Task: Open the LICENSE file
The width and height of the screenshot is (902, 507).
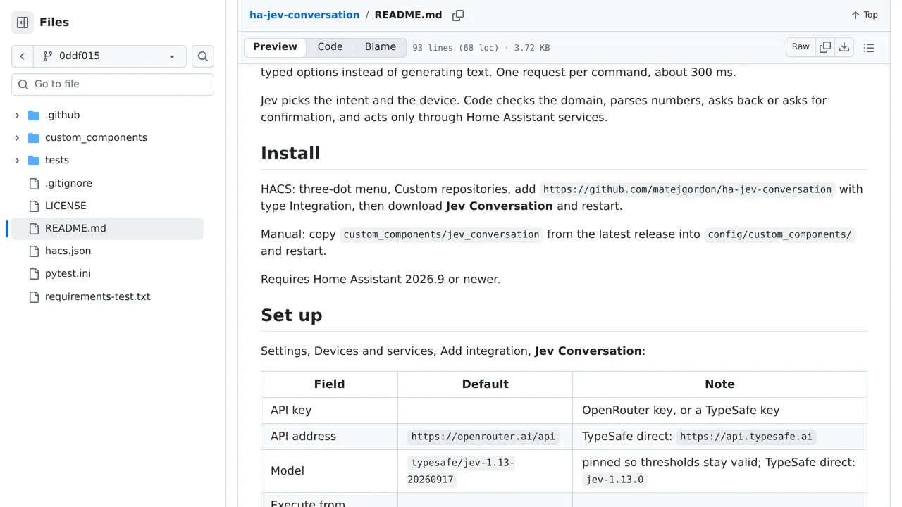Action: tap(66, 206)
